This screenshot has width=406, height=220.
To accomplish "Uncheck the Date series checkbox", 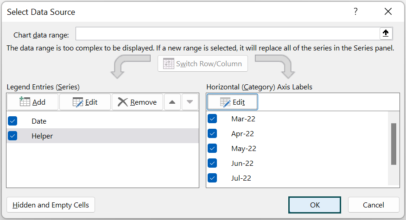I will coord(13,121).
